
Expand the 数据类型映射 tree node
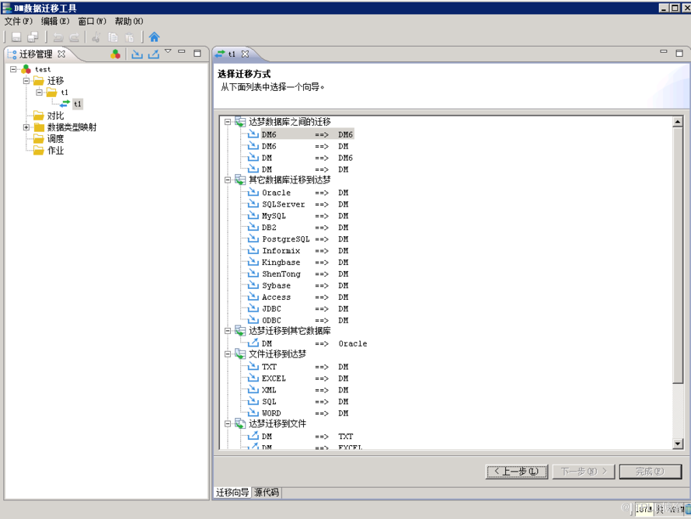[26, 127]
